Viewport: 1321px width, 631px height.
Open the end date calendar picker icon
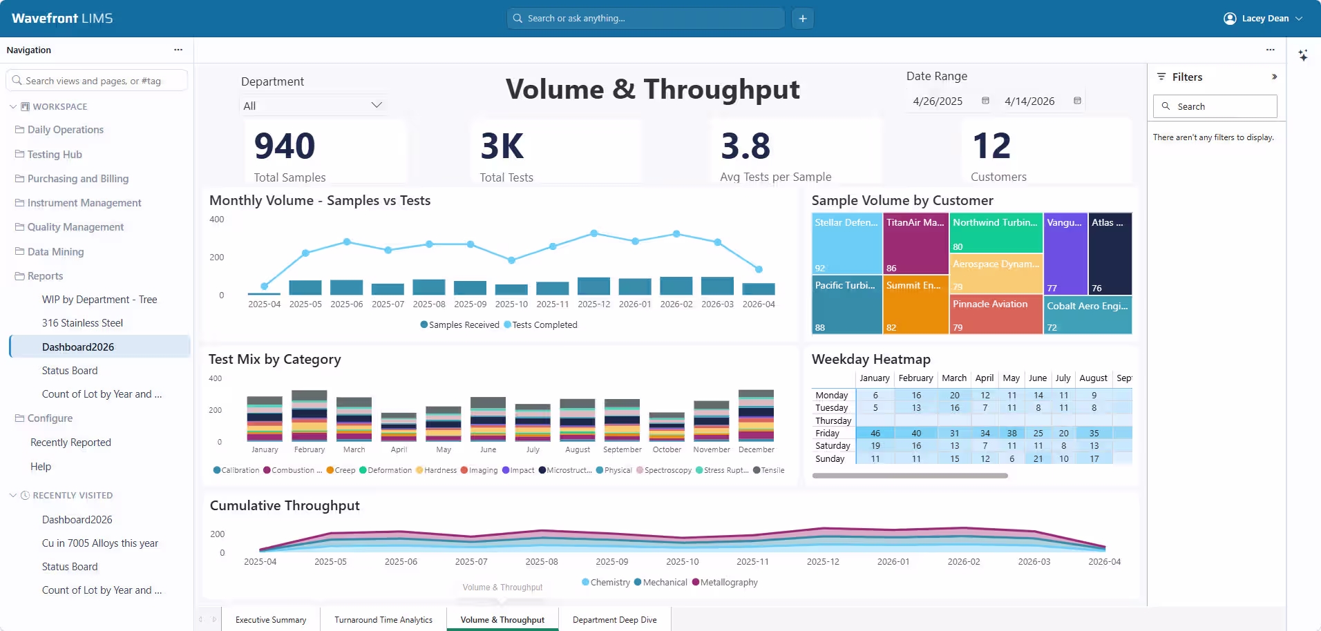(1077, 101)
